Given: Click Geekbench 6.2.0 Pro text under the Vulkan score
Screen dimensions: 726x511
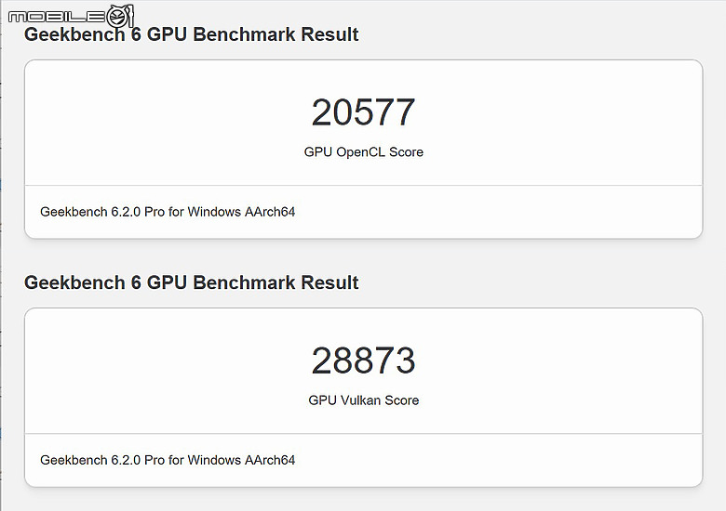Looking at the screenshot, I should [x=102, y=460].
